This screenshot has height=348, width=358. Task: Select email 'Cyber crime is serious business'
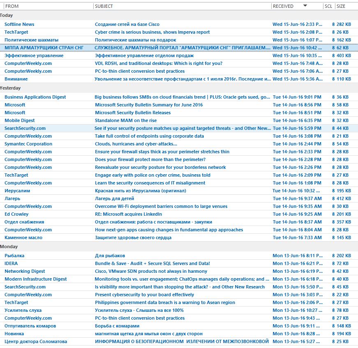tap(179, 32)
